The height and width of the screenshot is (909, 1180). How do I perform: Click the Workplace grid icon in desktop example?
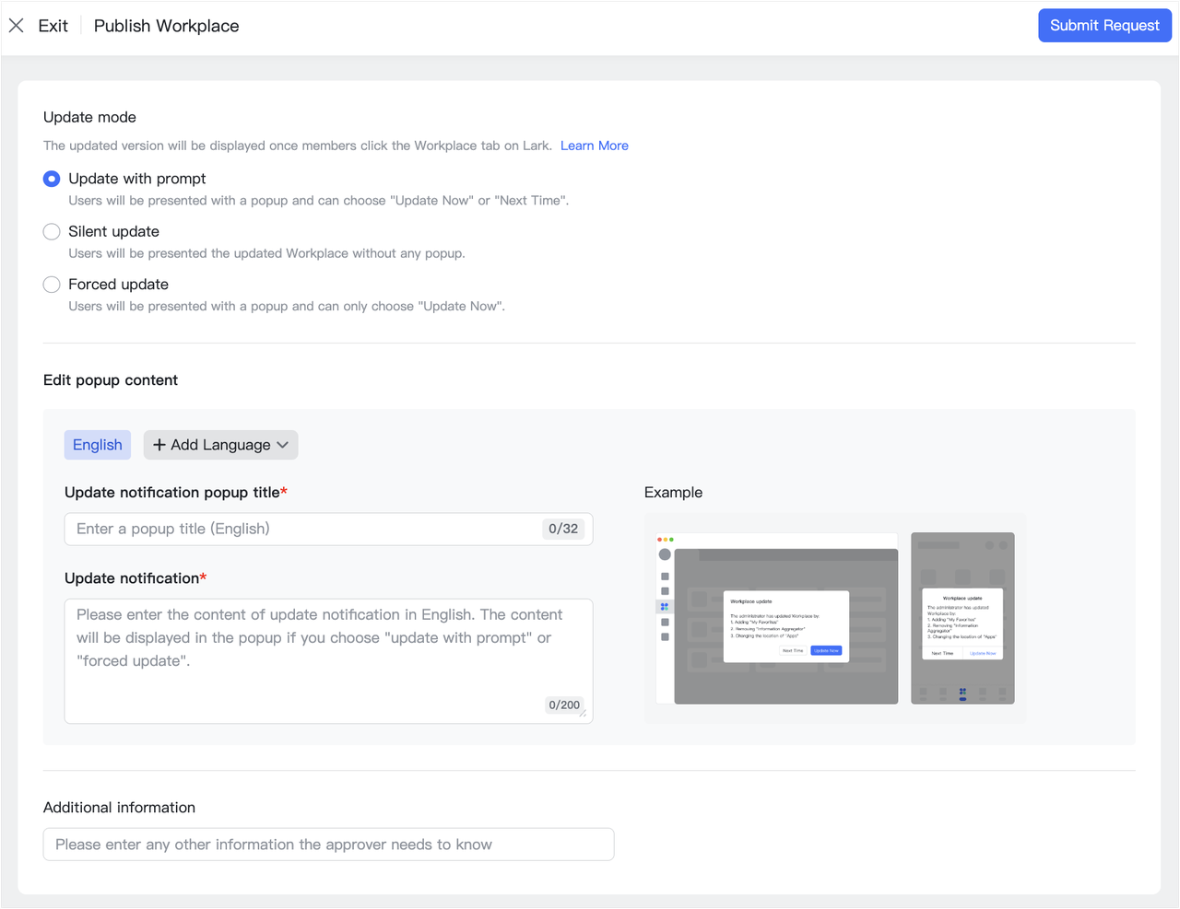(x=664, y=606)
